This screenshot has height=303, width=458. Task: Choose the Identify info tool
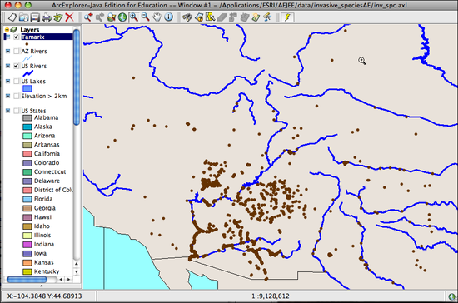pyautogui.click(x=168, y=17)
